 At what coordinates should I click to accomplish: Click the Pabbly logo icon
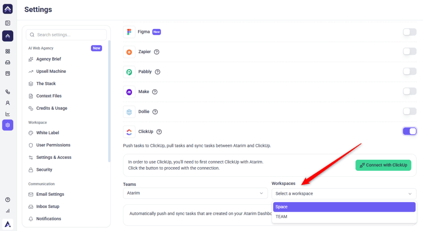[129, 72]
